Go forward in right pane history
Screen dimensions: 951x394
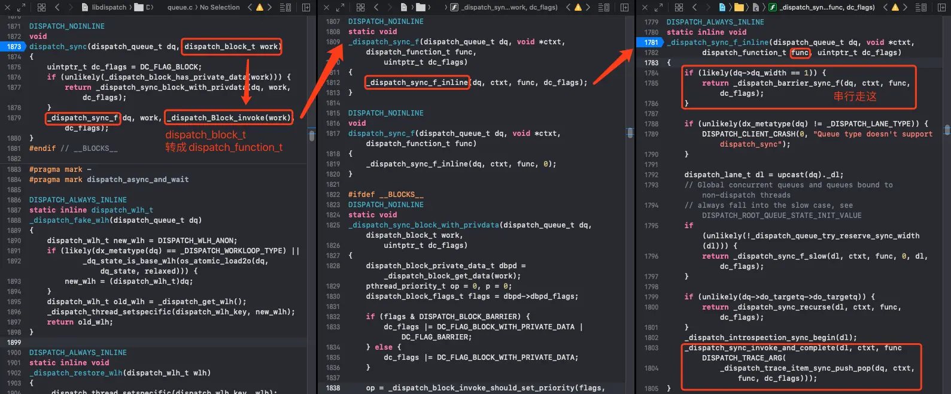[x=708, y=7]
